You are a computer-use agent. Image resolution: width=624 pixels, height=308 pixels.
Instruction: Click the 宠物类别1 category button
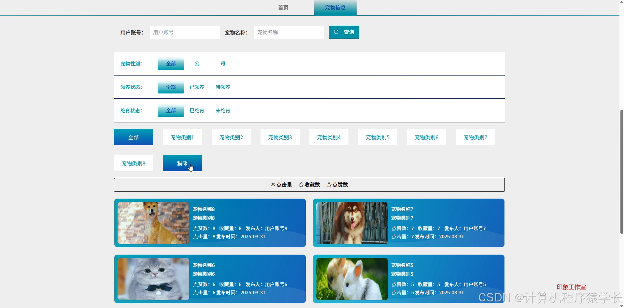182,137
